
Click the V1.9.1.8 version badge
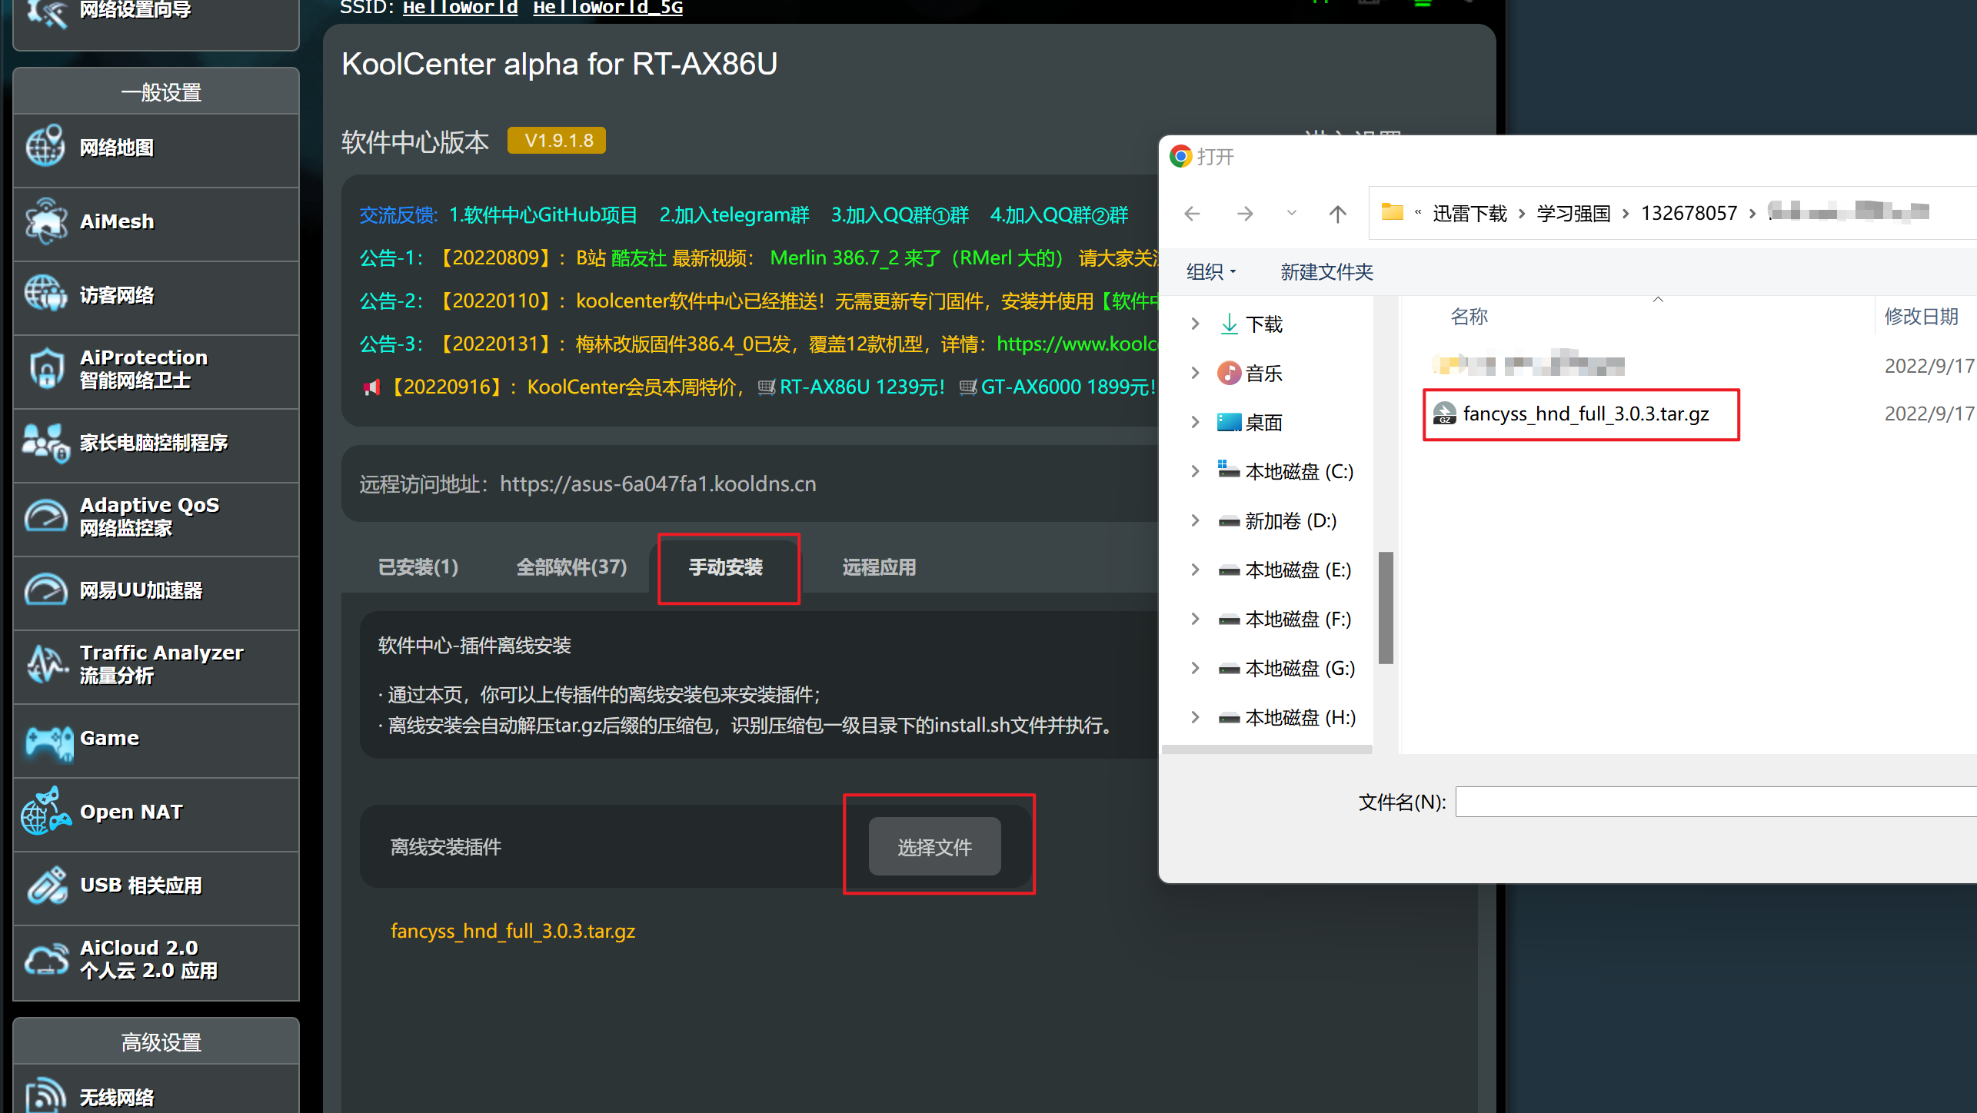tap(557, 140)
